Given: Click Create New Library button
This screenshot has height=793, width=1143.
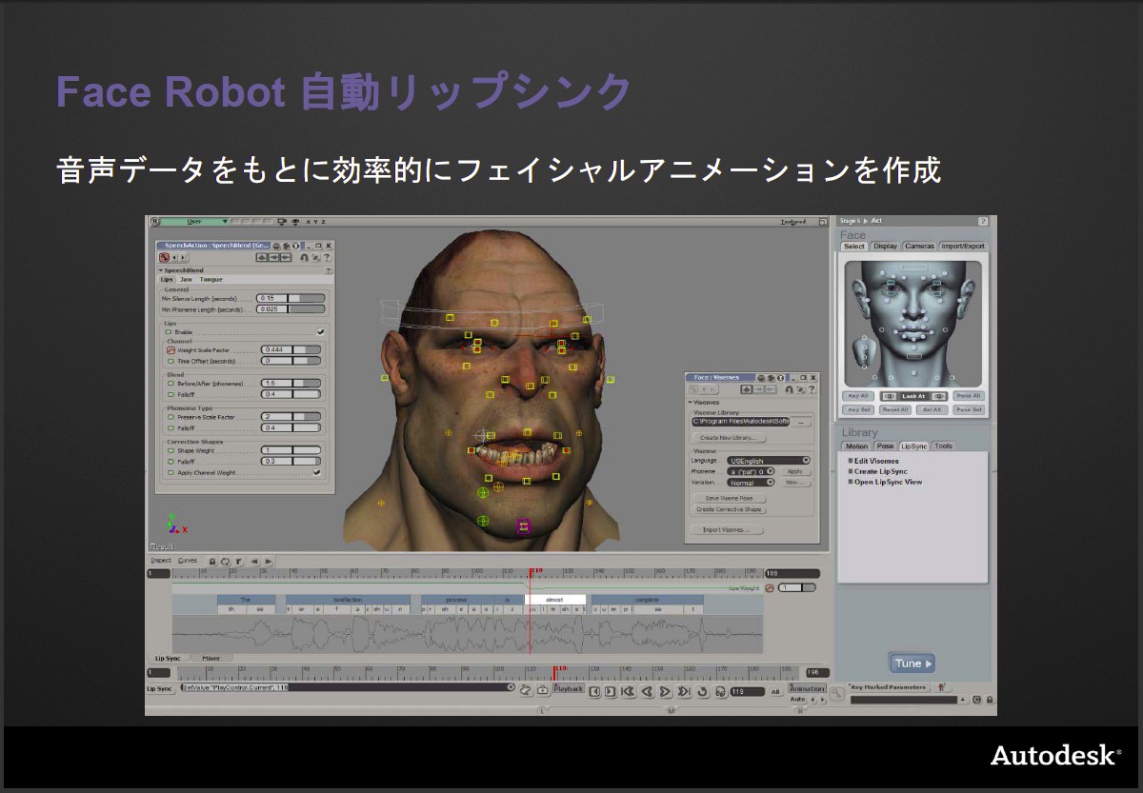Looking at the screenshot, I should coord(729,438).
